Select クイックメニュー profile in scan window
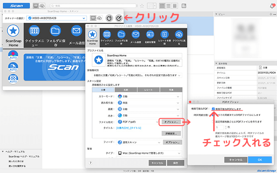This screenshot has height=173, width=277. pos(34,36)
